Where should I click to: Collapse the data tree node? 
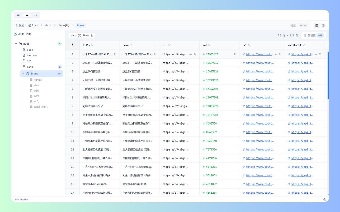(20, 67)
